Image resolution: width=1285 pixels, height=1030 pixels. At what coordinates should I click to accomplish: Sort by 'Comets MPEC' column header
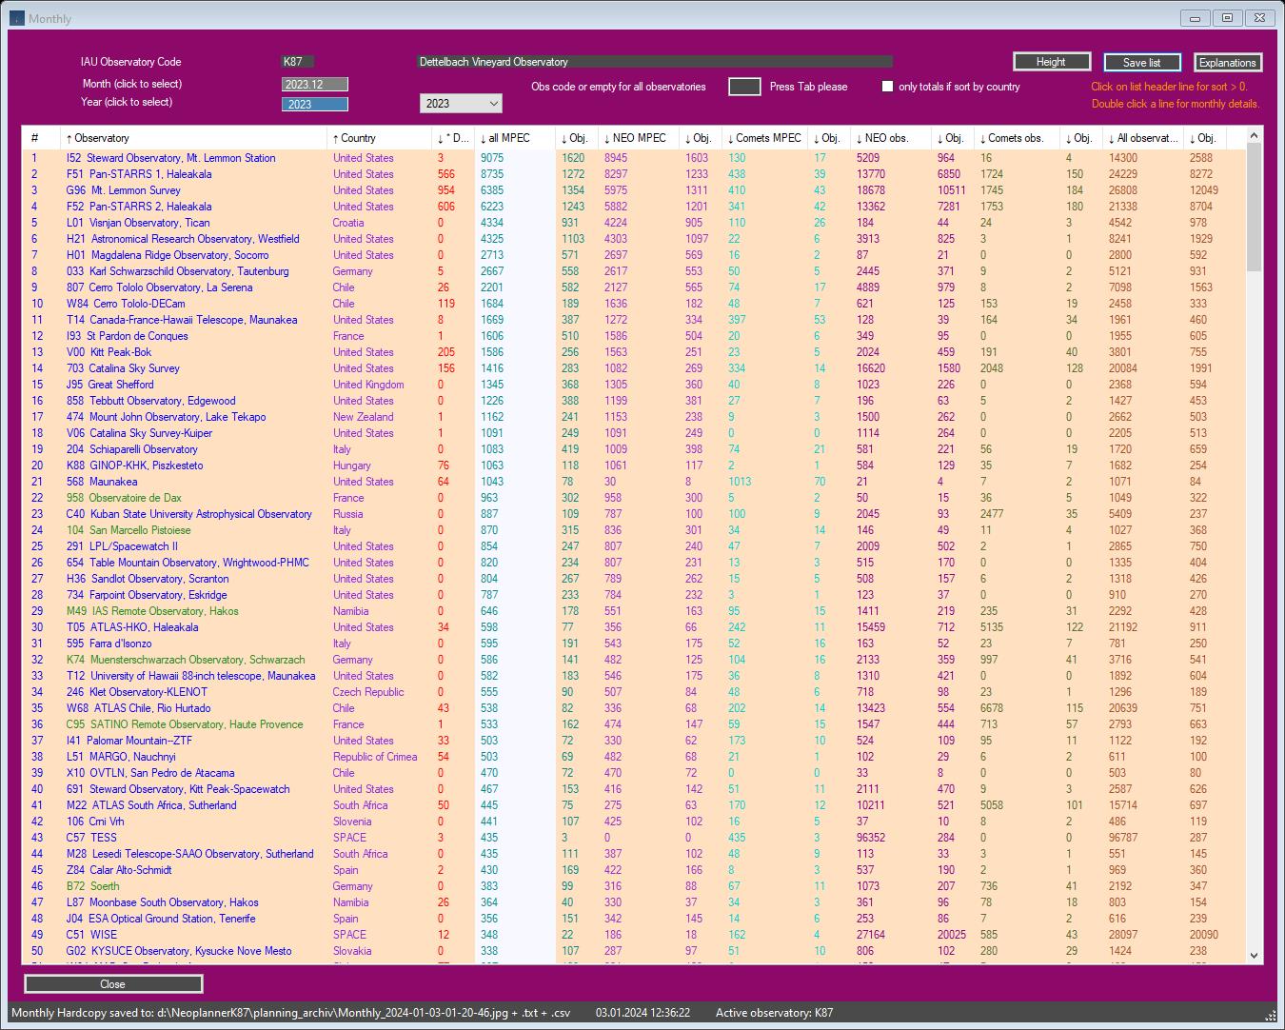pos(764,138)
